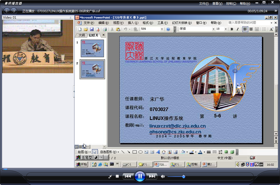The width and height of the screenshot is (280, 185).
Task: Select the Oval drawing tool
Action: pos(141,152)
